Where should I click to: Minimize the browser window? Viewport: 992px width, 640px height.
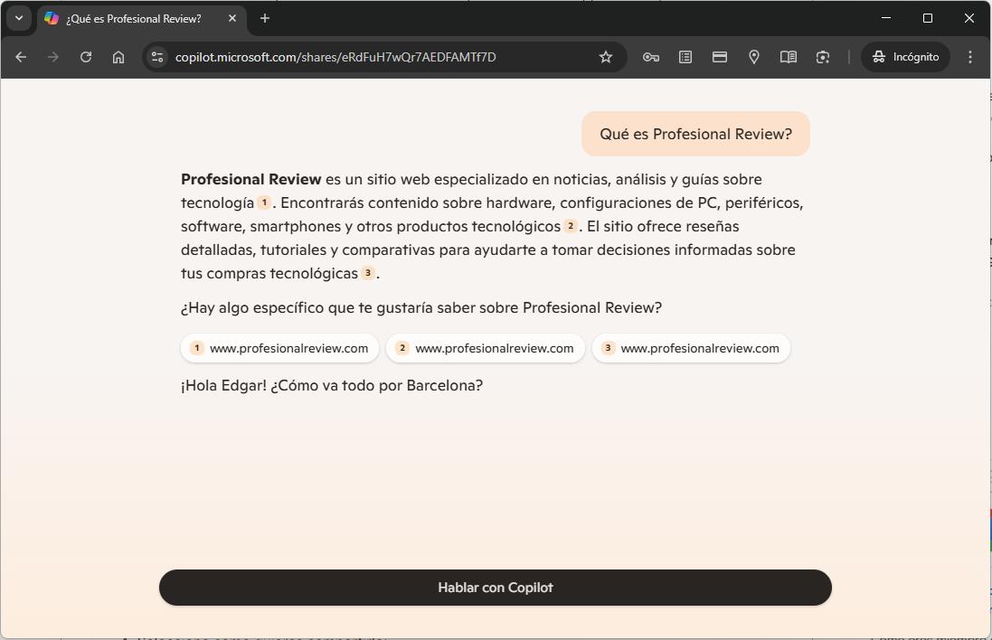(x=885, y=18)
